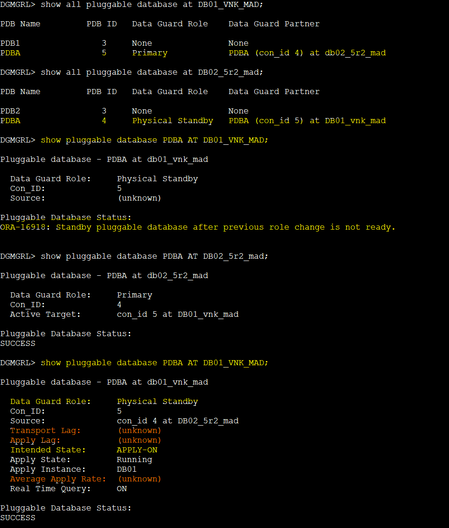Click 'PDBA (con_id 4) at db02_5r2_mad' partner text

[307, 53]
